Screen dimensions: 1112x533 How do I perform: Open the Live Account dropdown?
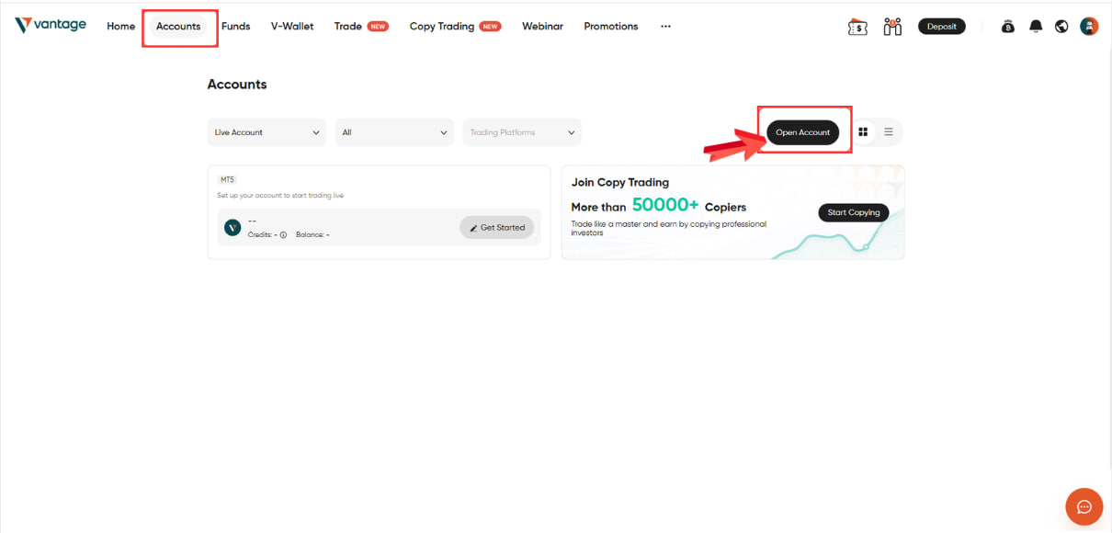266,131
